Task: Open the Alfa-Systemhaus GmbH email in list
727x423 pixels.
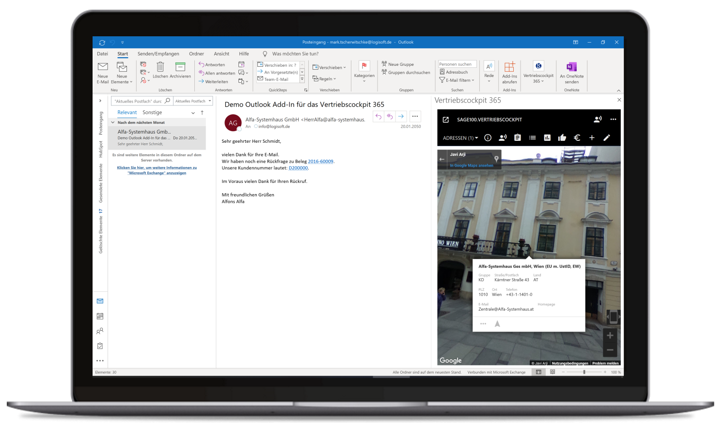Action: point(158,138)
